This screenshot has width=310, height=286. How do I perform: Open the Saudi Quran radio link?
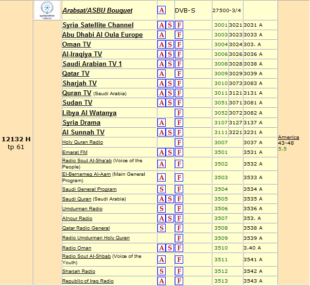point(77,199)
